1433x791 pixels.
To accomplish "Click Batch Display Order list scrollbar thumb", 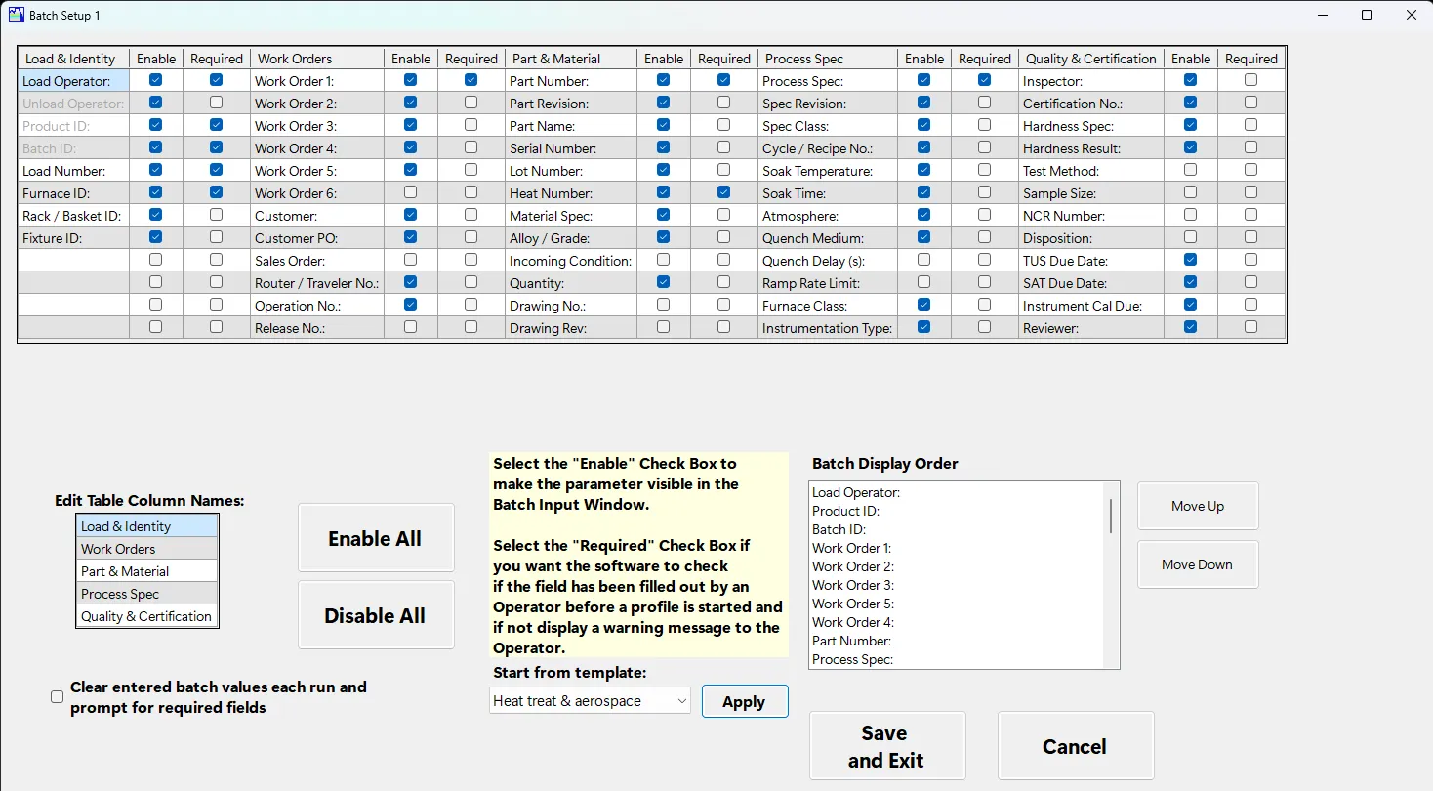I will [x=1110, y=516].
